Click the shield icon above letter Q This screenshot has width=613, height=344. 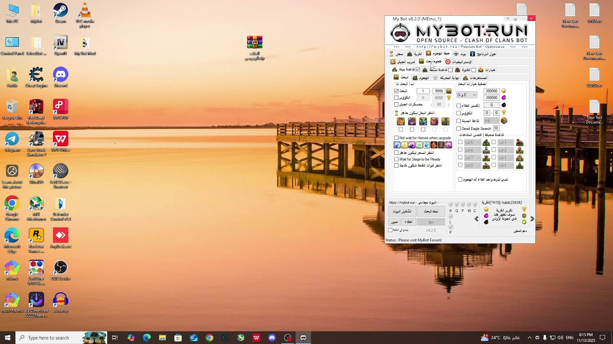[456, 204]
